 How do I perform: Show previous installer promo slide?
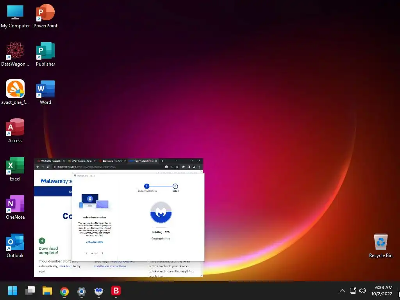87,253
